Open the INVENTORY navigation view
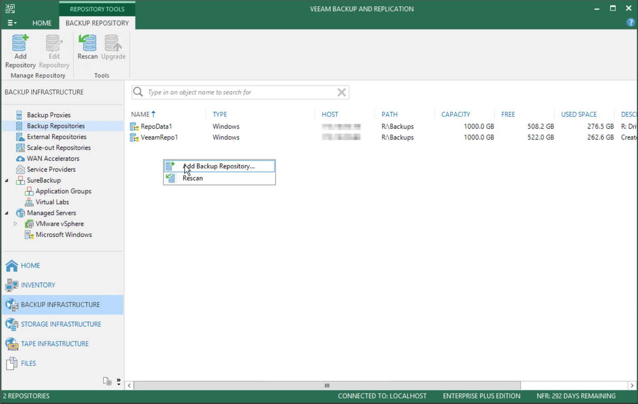 [x=63, y=285]
